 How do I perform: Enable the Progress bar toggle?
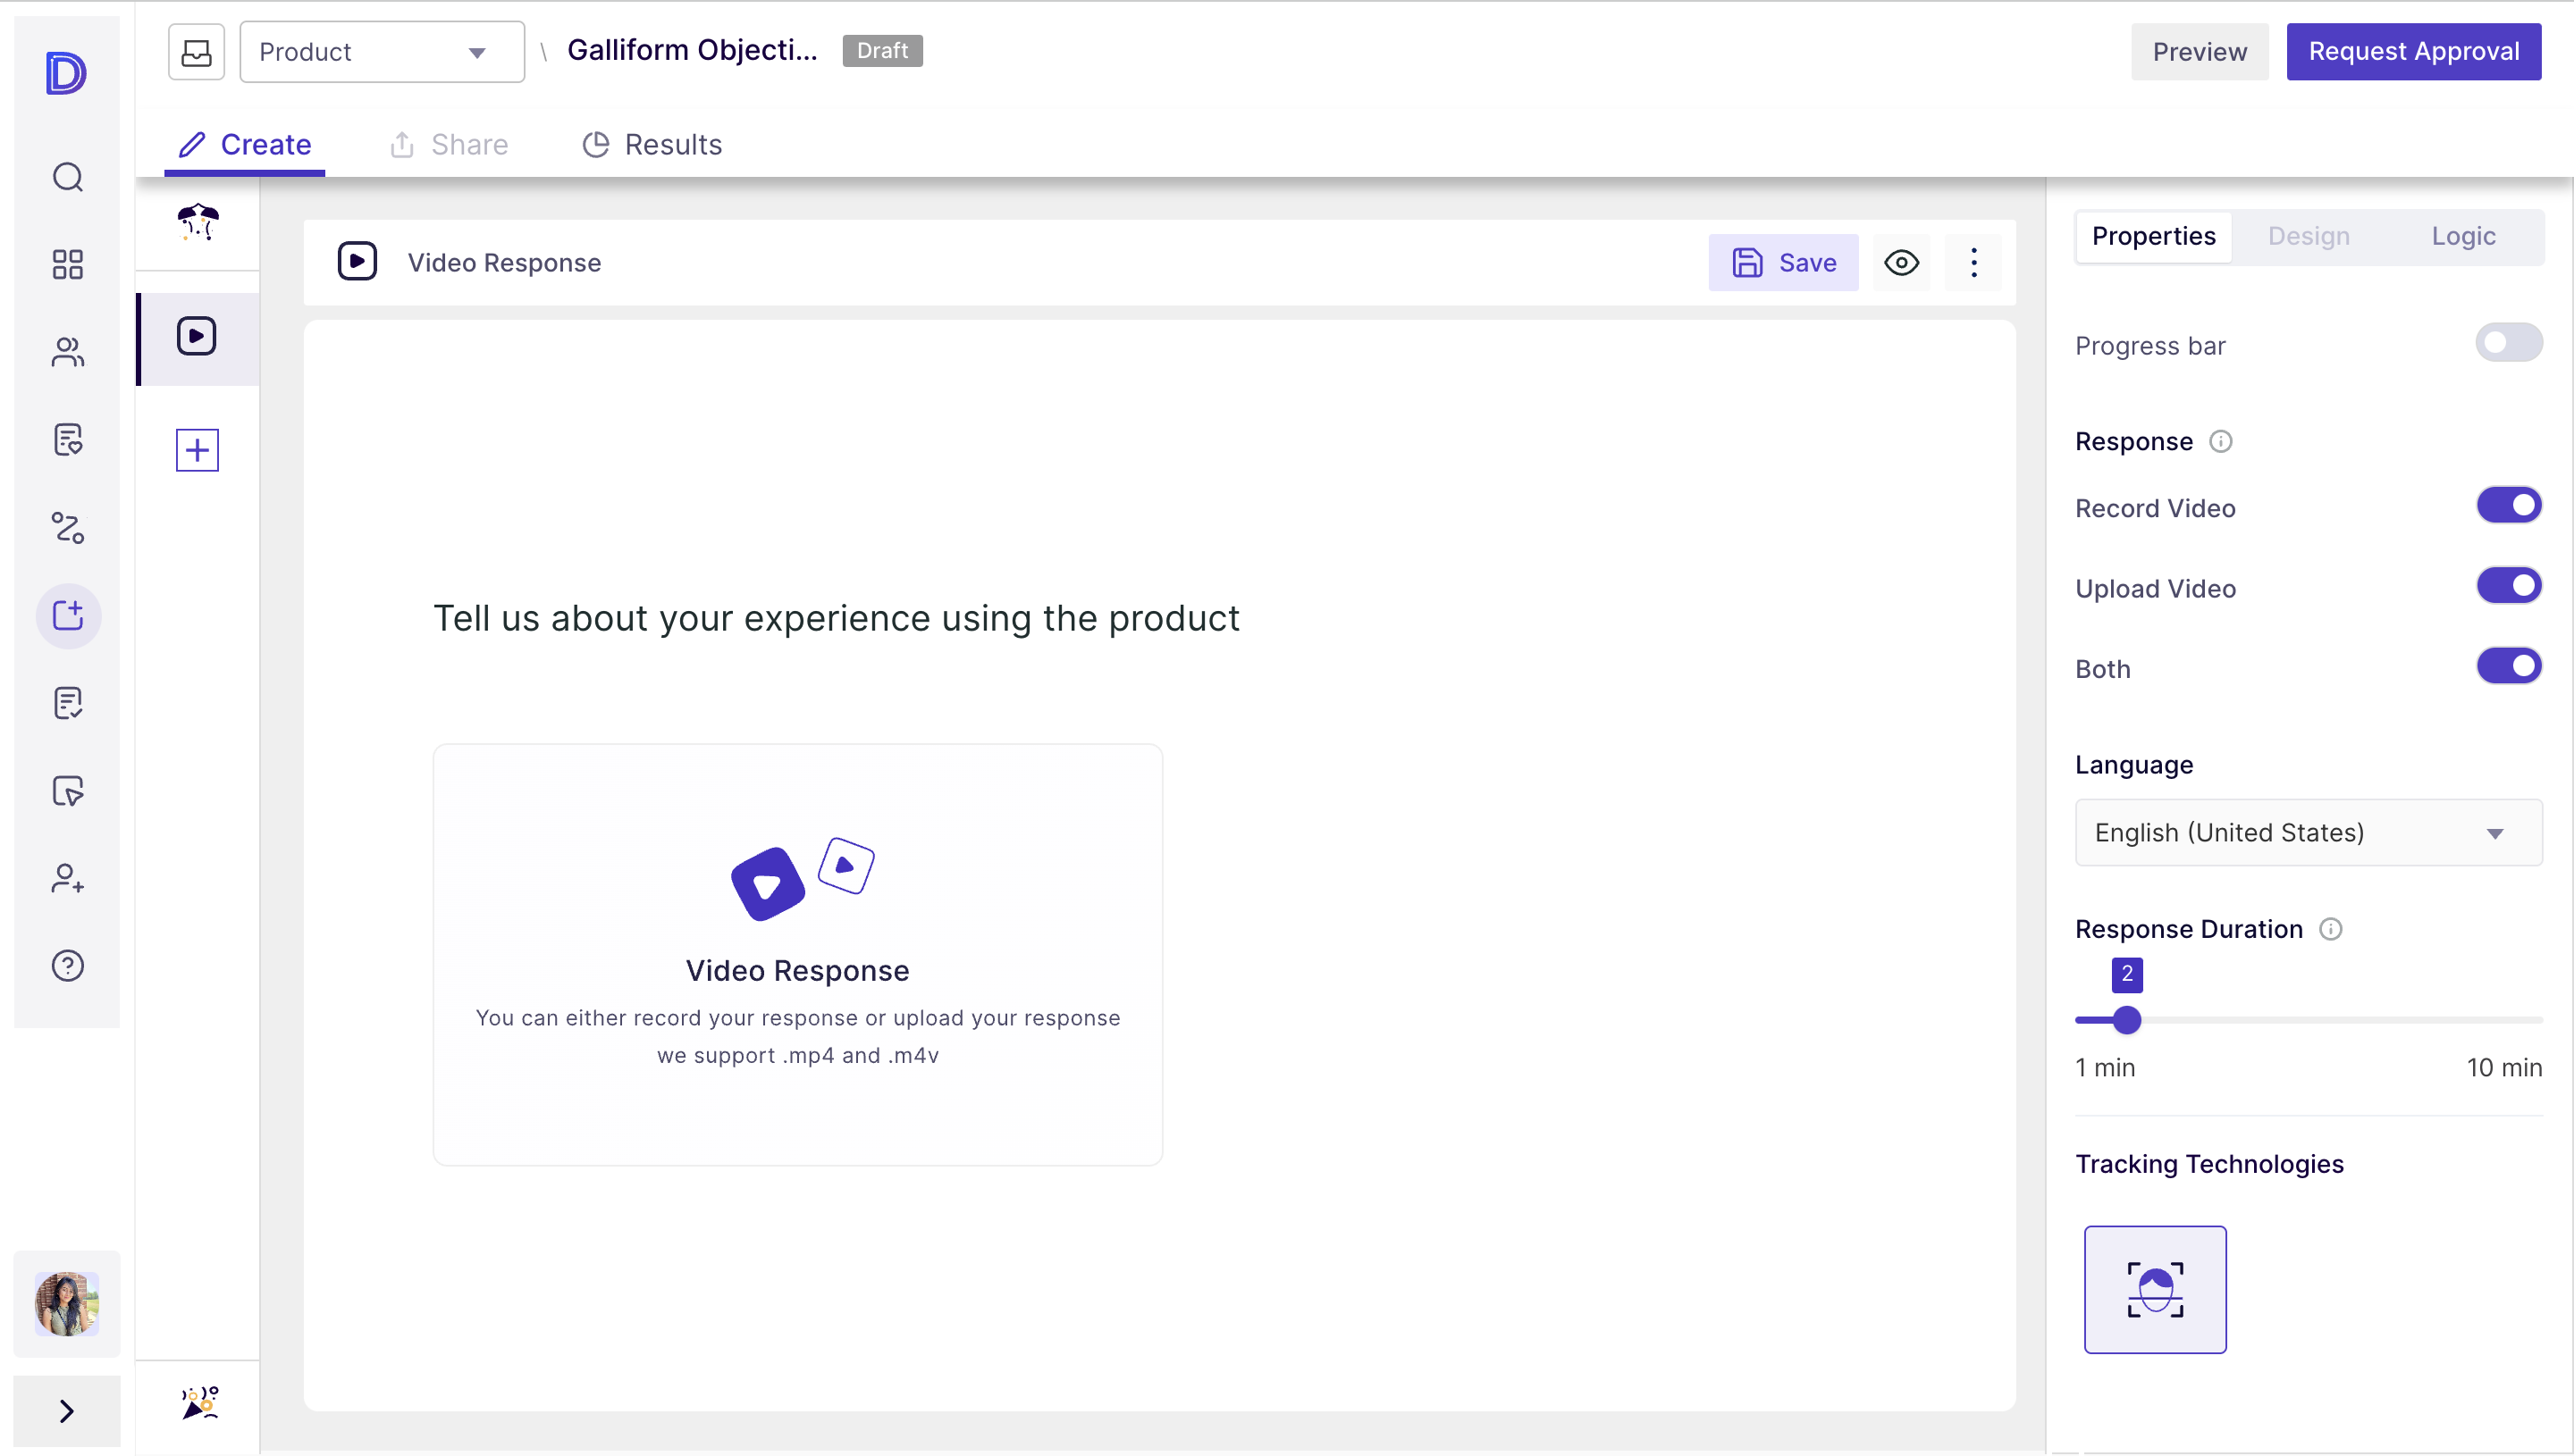click(2509, 343)
